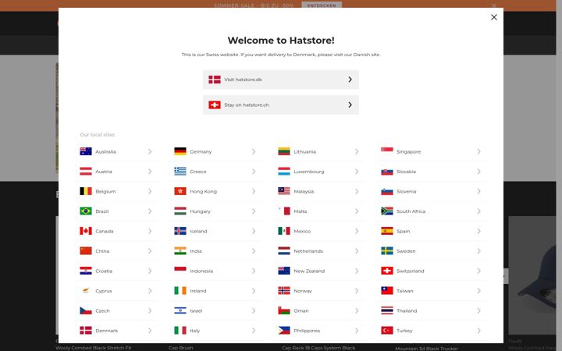The width and height of the screenshot is (562, 351).
Task: Select the Austria flag icon
Action: click(x=86, y=172)
